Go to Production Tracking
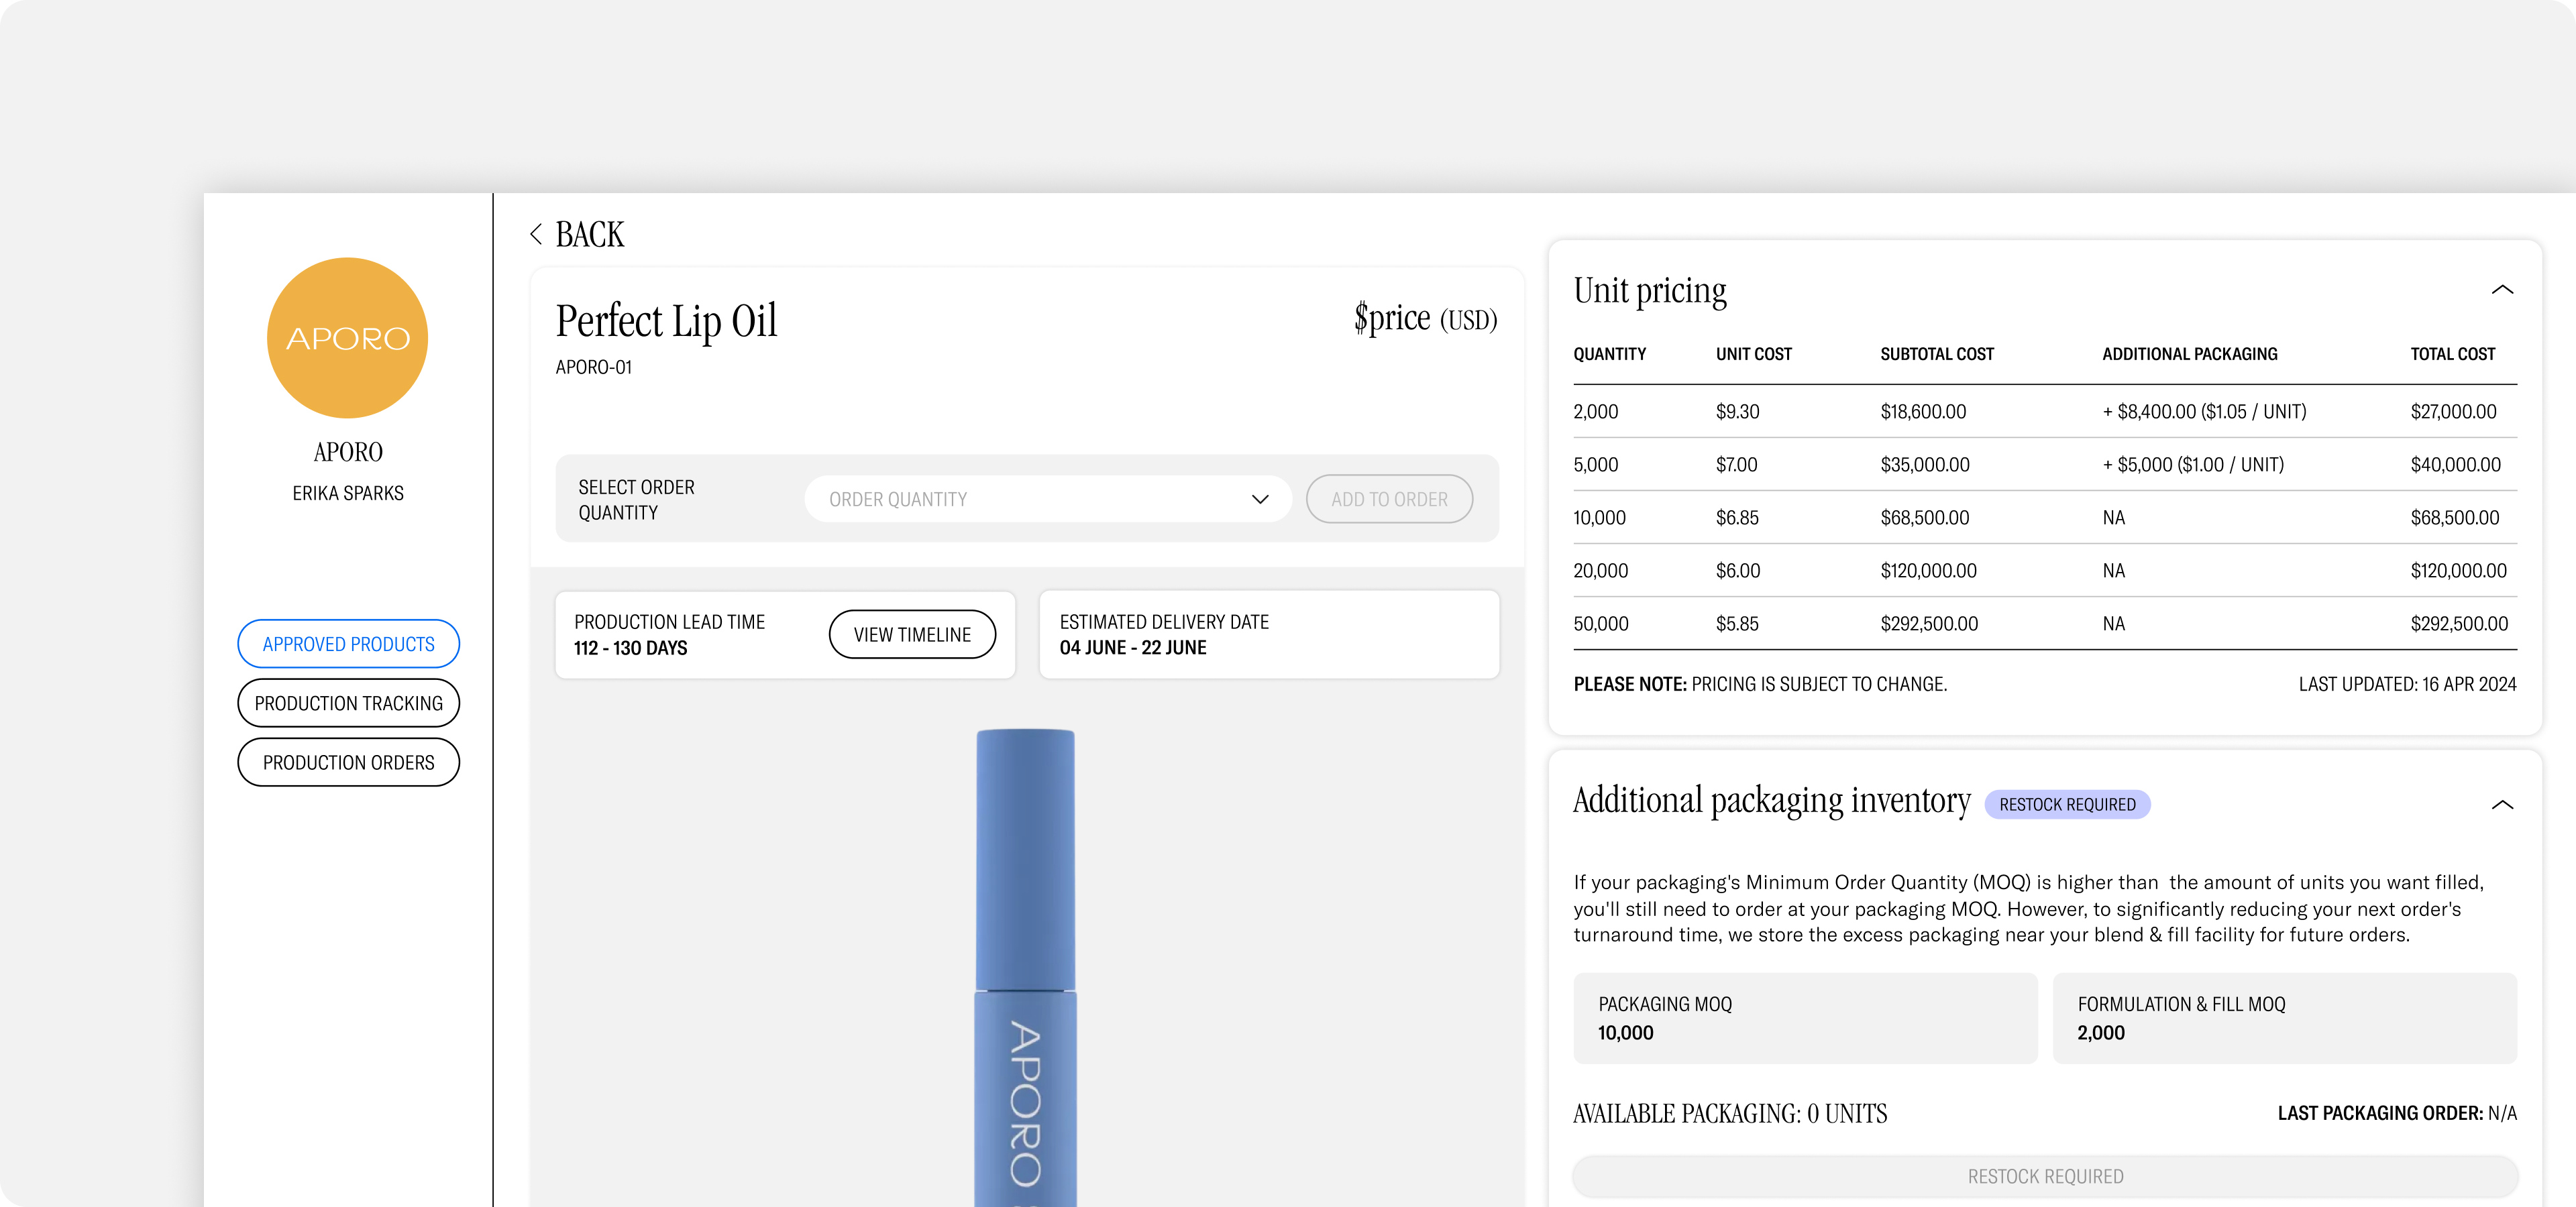This screenshot has height=1207, width=2576. pyautogui.click(x=348, y=703)
